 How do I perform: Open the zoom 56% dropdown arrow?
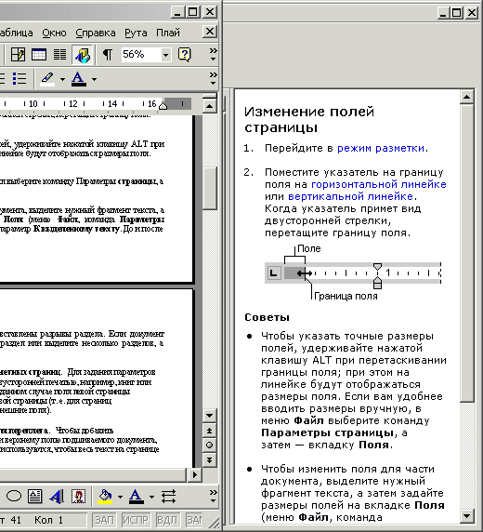(x=165, y=55)
